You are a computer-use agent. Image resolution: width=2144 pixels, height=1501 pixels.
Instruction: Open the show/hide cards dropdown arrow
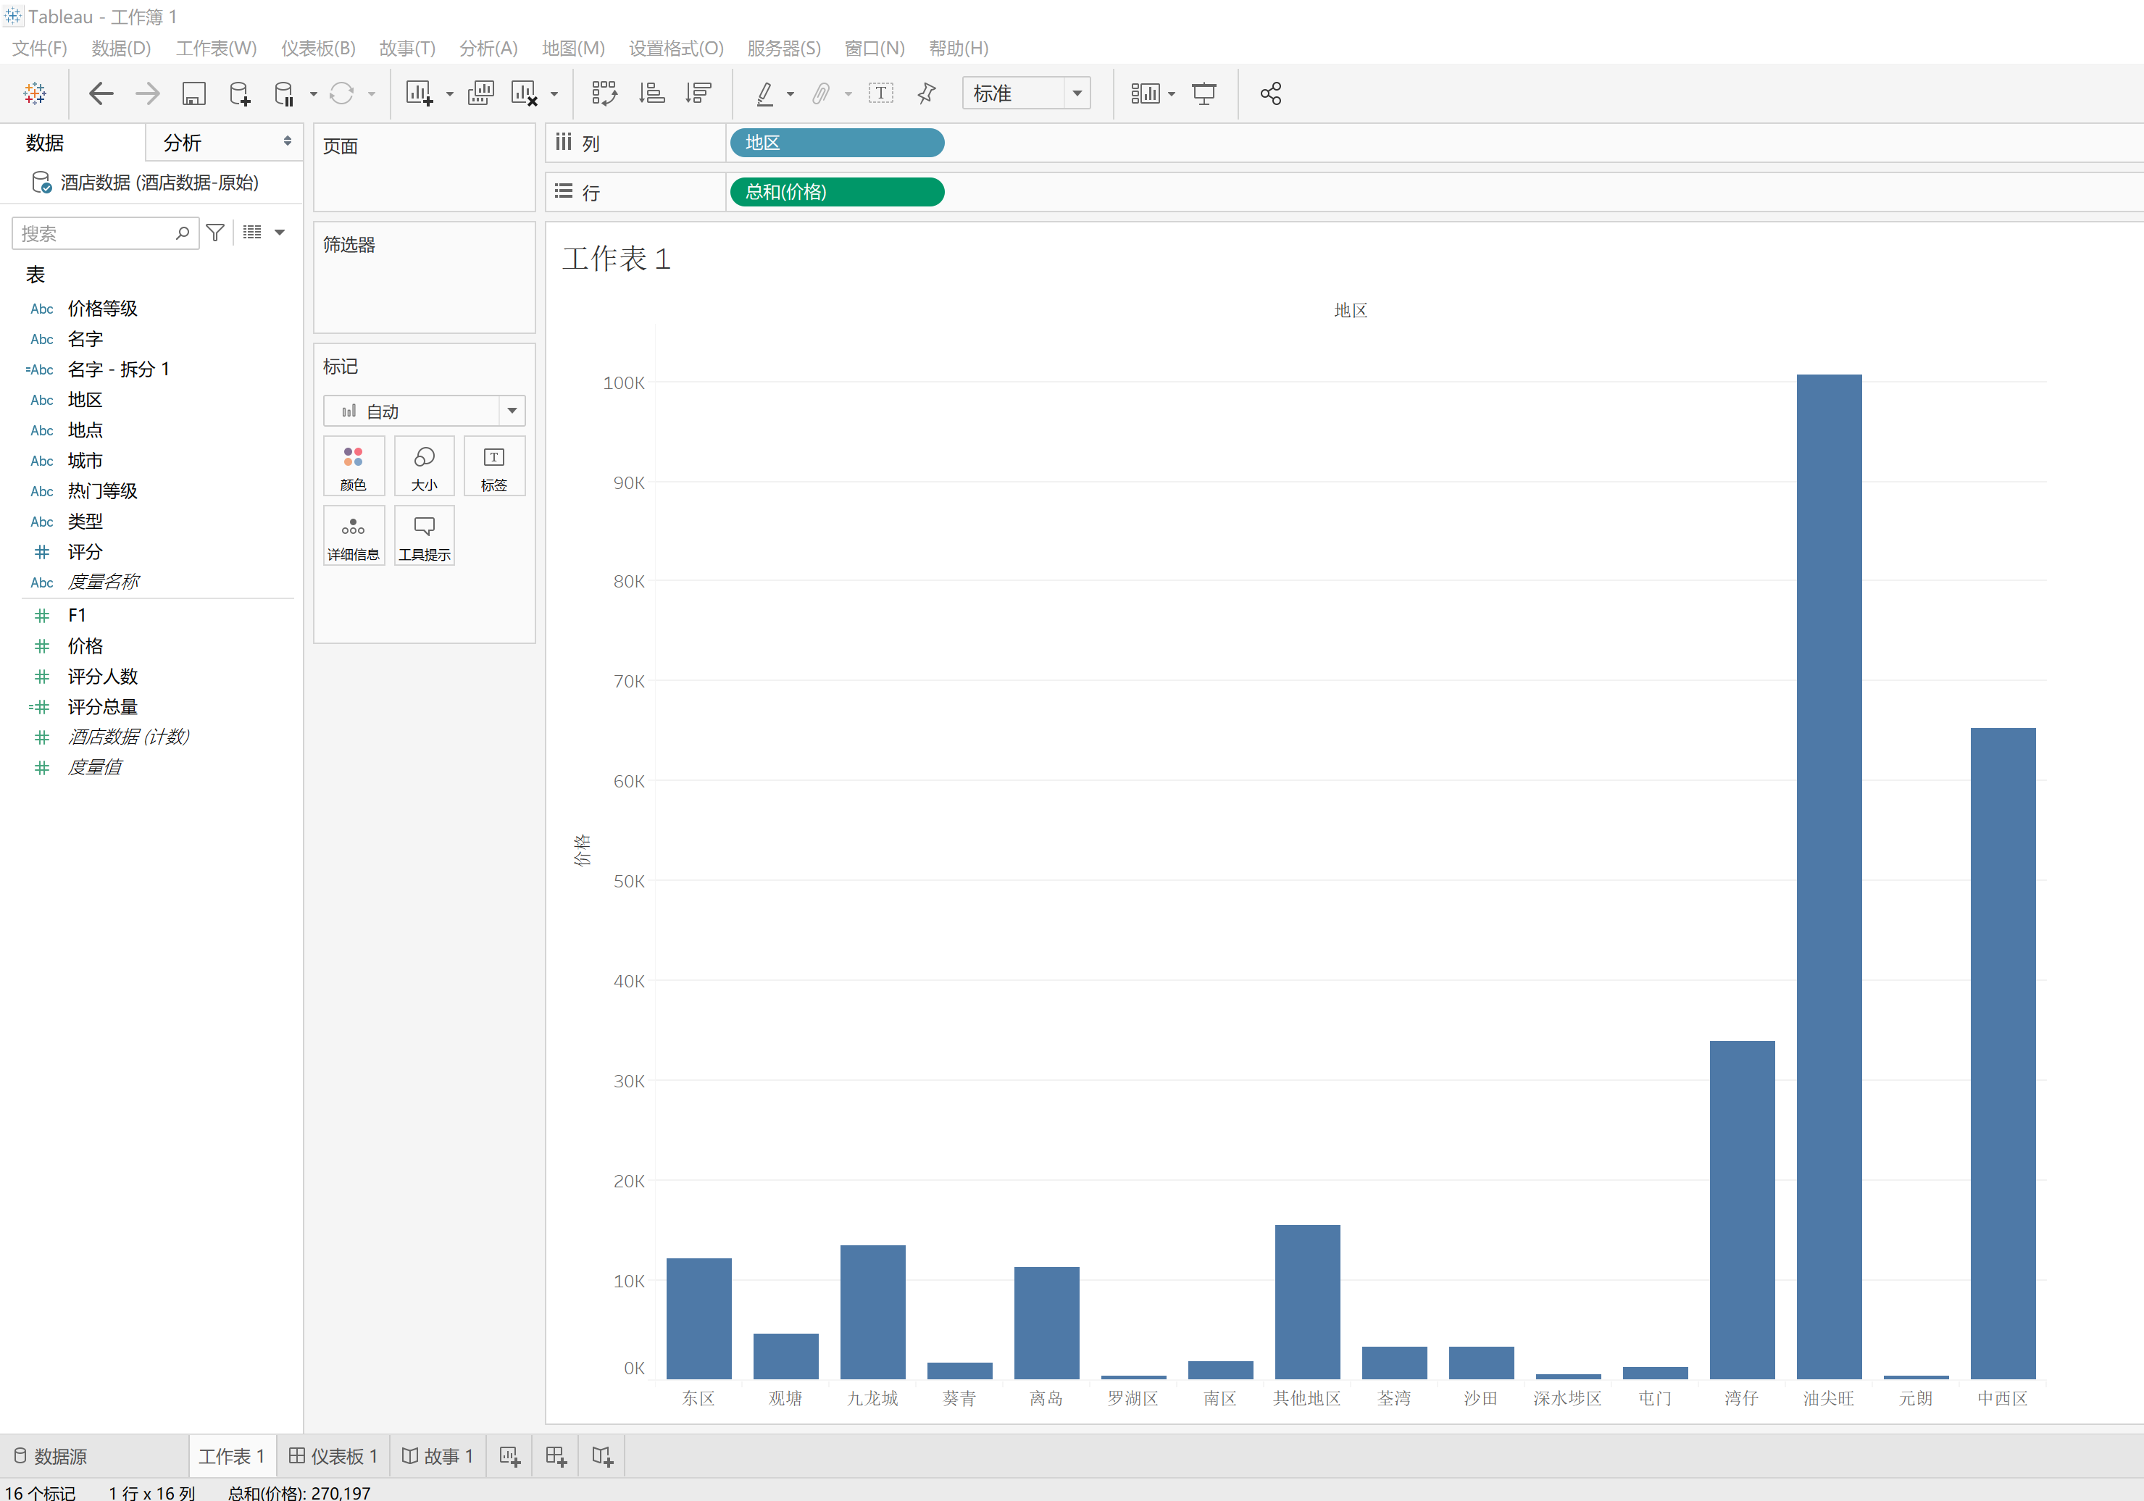coord(1171,94)
